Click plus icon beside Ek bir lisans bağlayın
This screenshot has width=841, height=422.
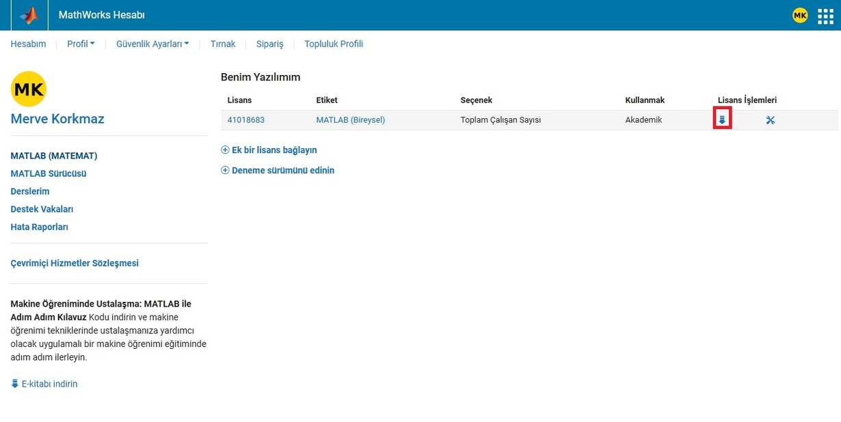tap(225, 150)
